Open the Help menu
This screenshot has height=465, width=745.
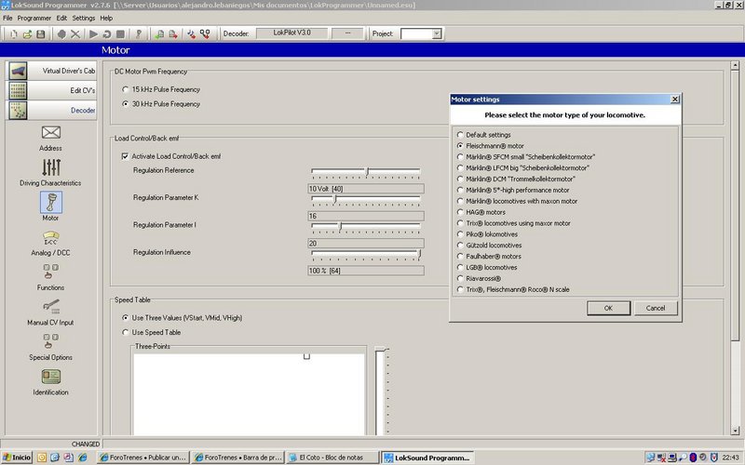(106, 18)
